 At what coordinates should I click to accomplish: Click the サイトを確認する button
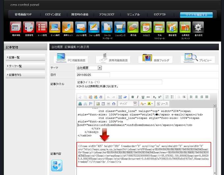[196, 15]
